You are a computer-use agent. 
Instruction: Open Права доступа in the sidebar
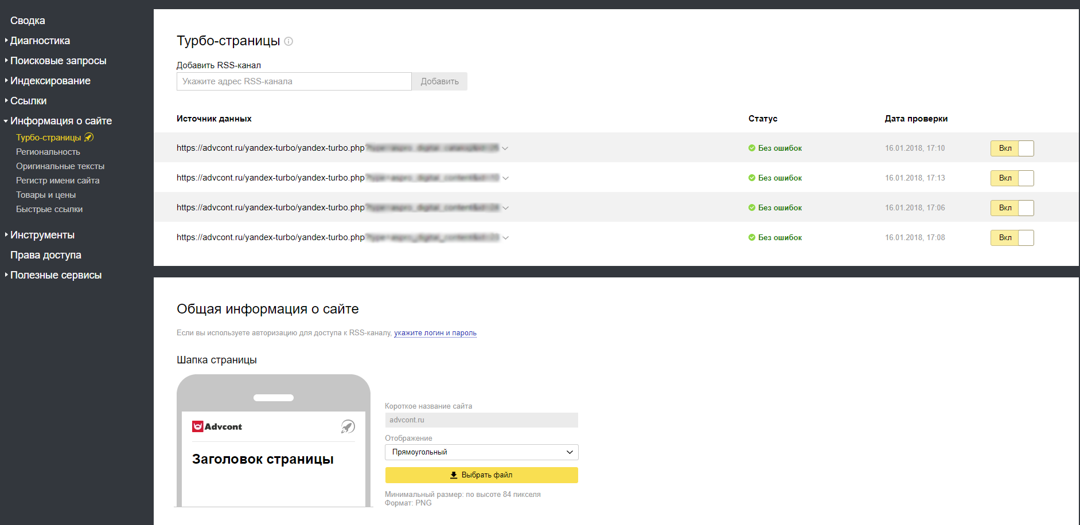46,255
